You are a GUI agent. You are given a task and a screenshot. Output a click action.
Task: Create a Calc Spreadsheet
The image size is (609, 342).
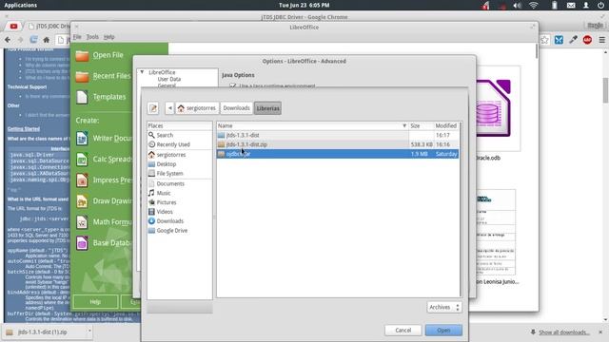(x=104, y=160)
